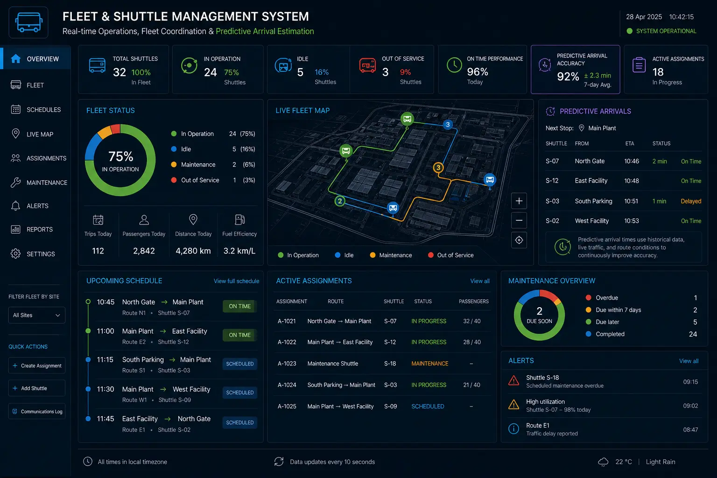This screenshot has height=478, width=717.
Task: Click the green In Operation legend dot in Fleet Status
Action: click(174, 134)
